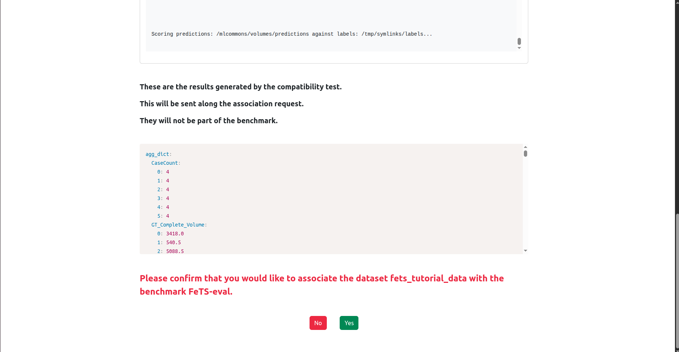Click the results box scrollbar thumb
679x352 pixels.
tap(525, 153)
